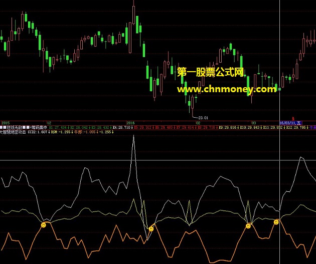Click the K5:29.312 value
Image resolution: width=316 pixels, height=264 pixels.
[x=143, y=127]
